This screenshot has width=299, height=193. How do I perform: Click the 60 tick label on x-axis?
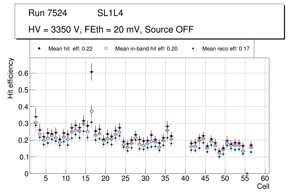tap(265, 179)
